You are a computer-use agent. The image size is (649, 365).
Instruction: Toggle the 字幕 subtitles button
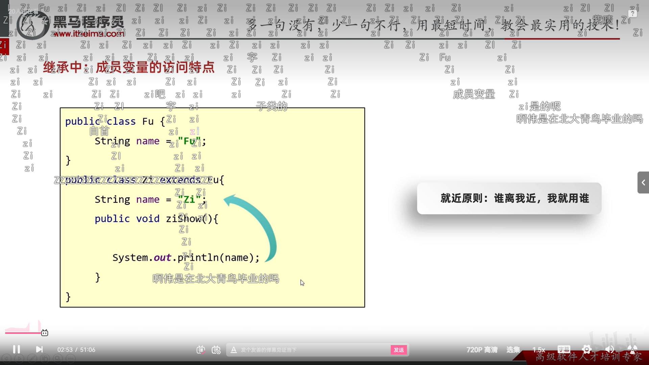pos(564,349)
